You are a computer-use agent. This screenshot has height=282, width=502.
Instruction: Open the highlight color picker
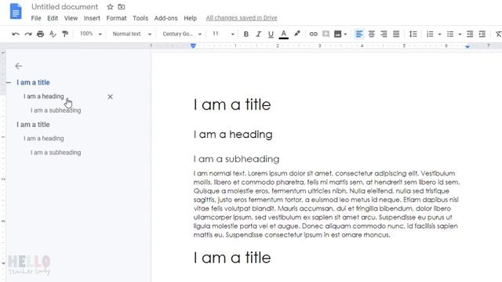pos(297,34)
